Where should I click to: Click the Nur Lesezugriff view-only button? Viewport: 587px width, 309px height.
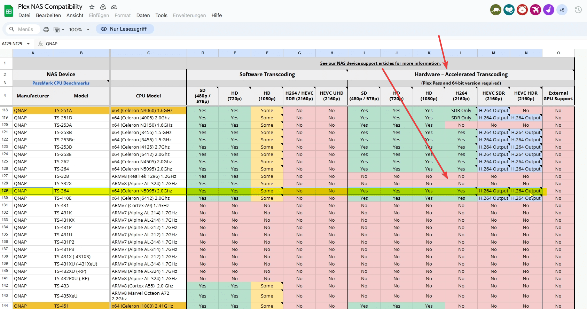tap(125, 29)
